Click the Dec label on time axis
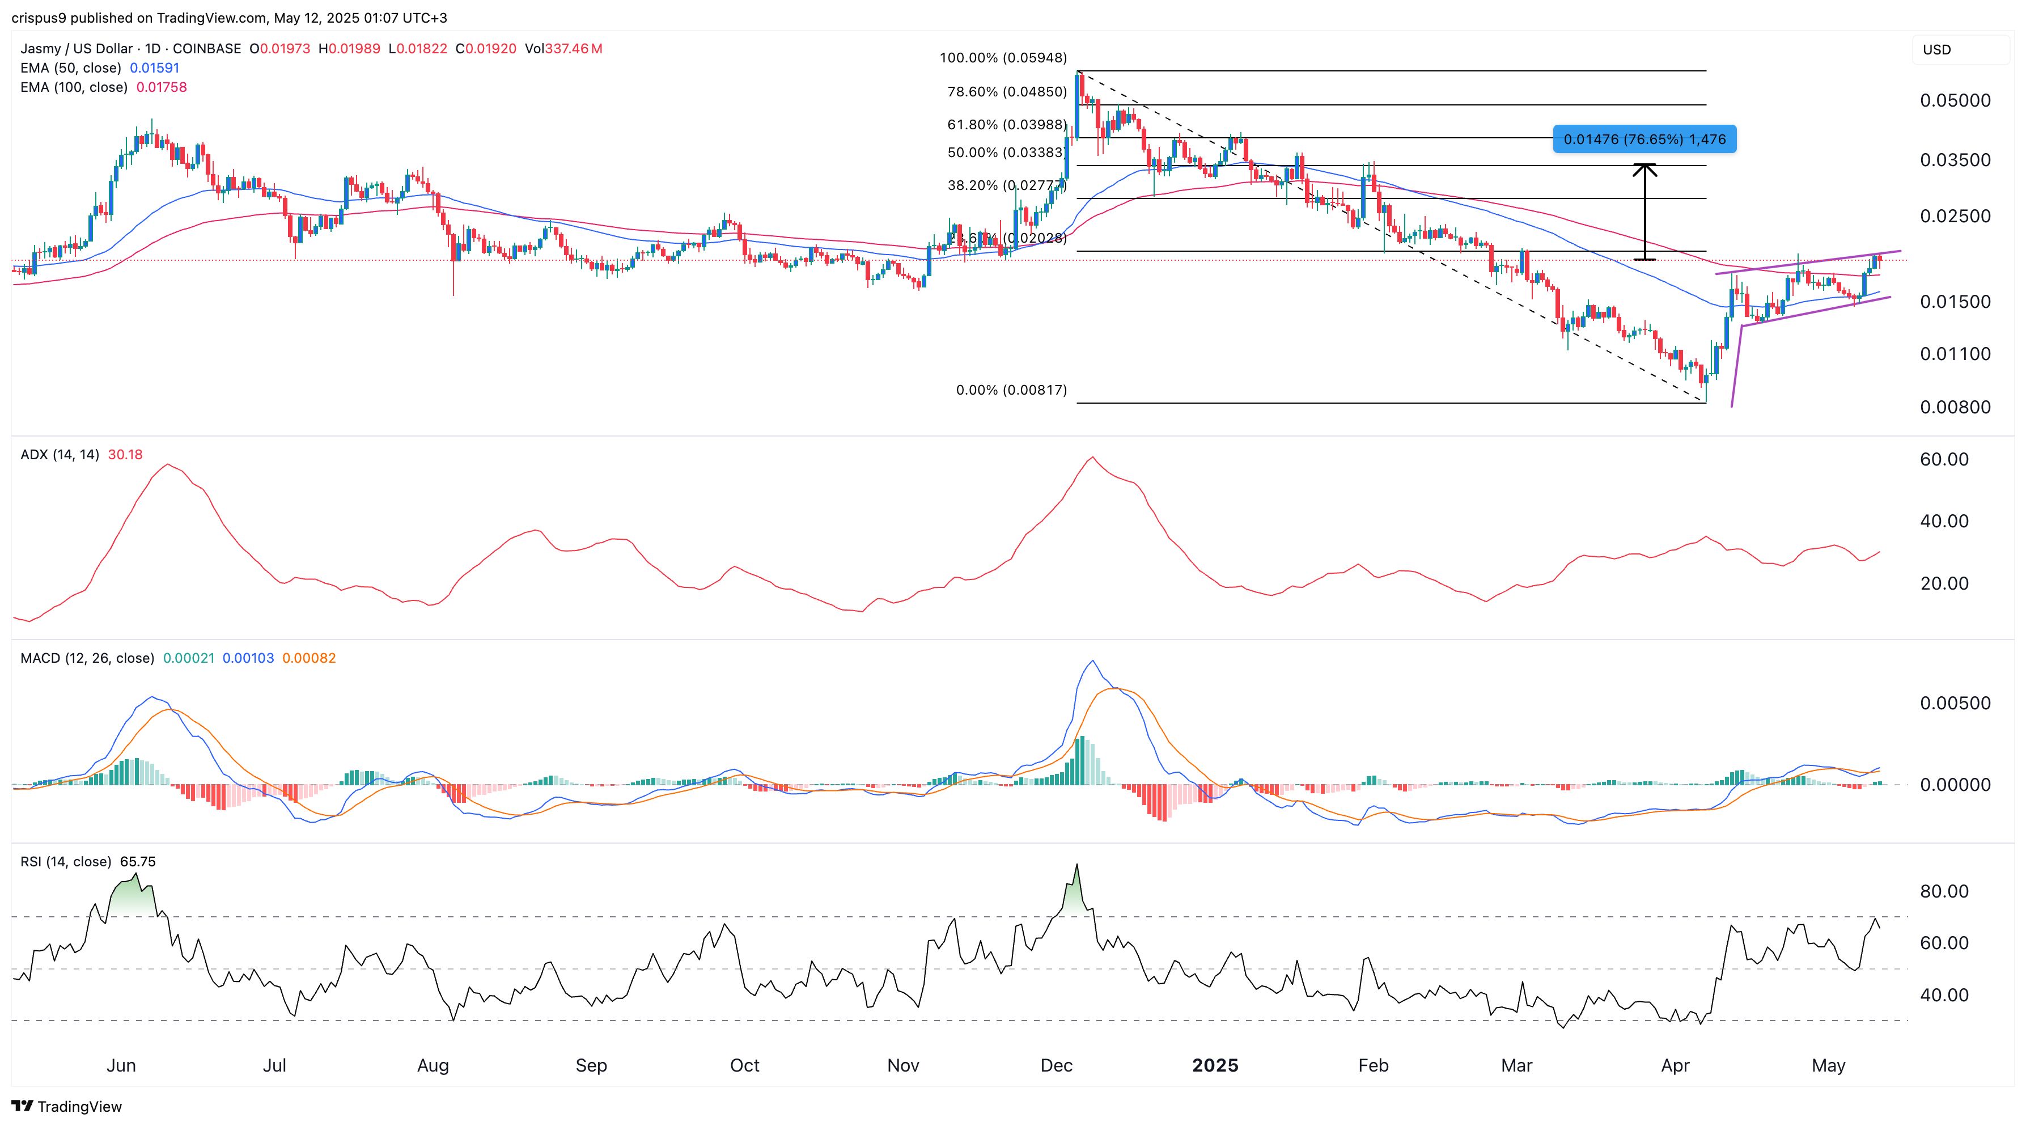The height and width of the screenshot is (1126, 2026). coord(1056,1065)
